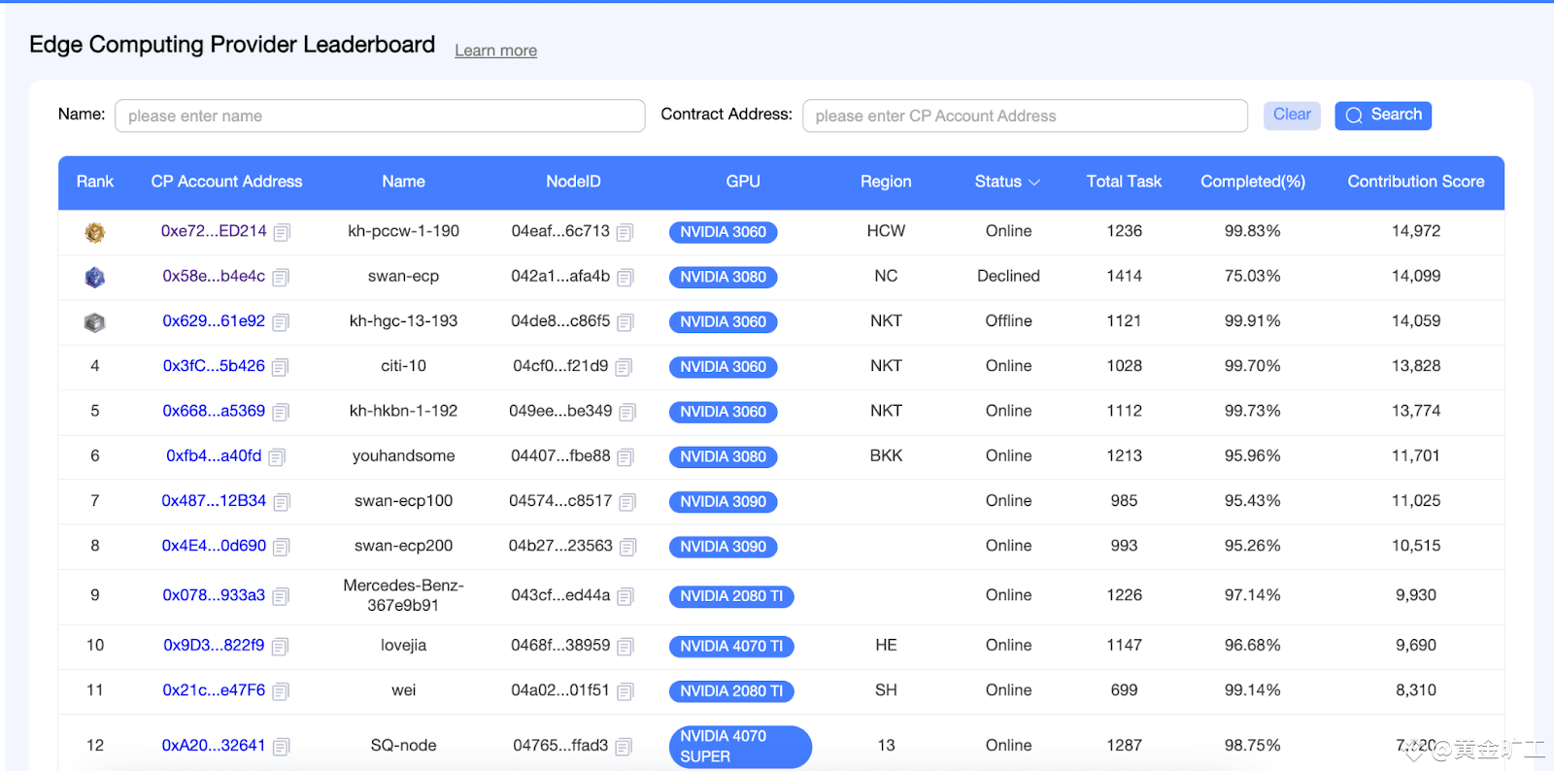Screen dimensions: 1554x771
Task: Click the gray third-place rank badge
Action: pos(94,322)
